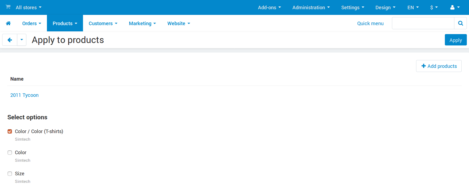Open the user account icon menu

click(455, 7)
